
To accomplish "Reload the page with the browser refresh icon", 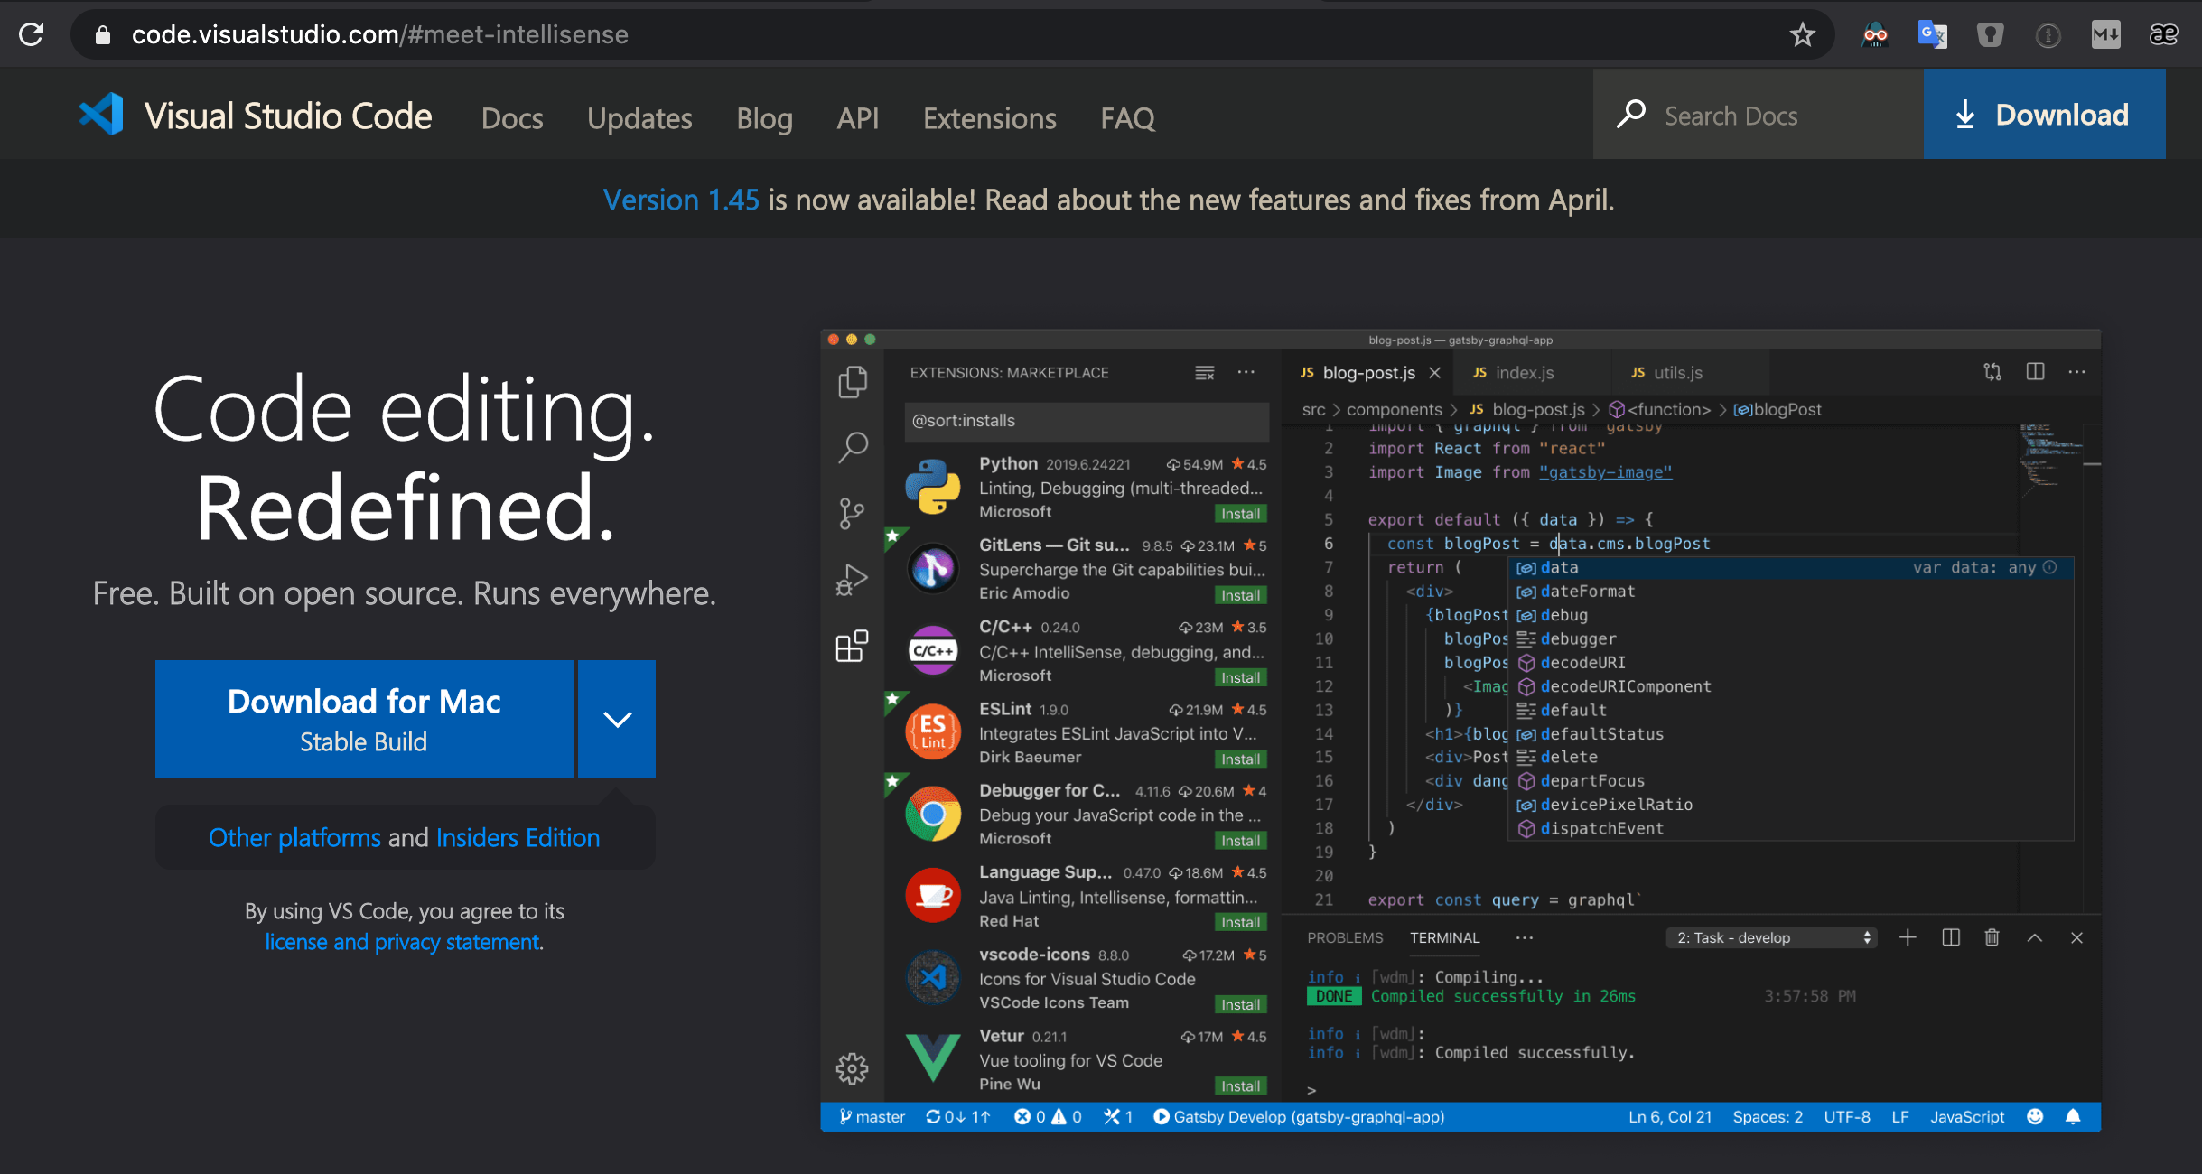I will 32,34.
